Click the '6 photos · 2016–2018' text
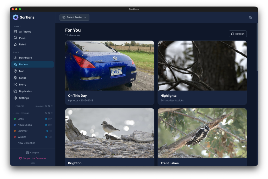Viewport: 268px width, 179px height. tap(81, 101)
